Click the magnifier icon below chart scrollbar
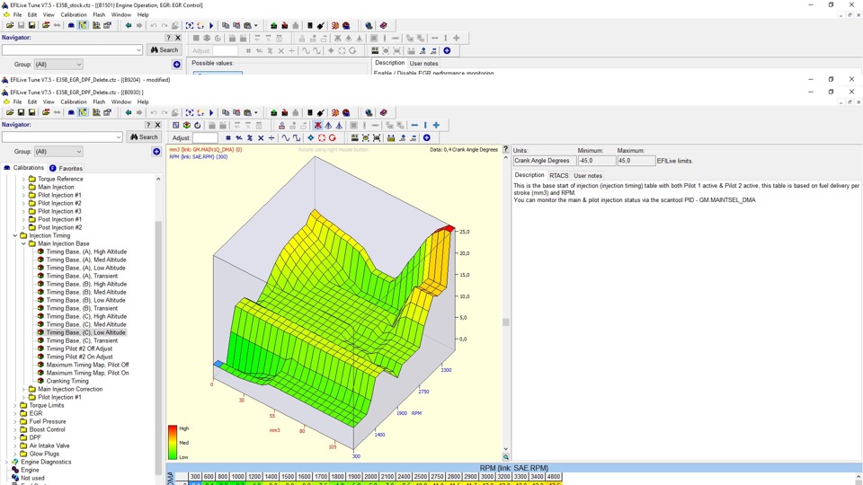This screenshot has height=485, width=863. tap(506, 457)
